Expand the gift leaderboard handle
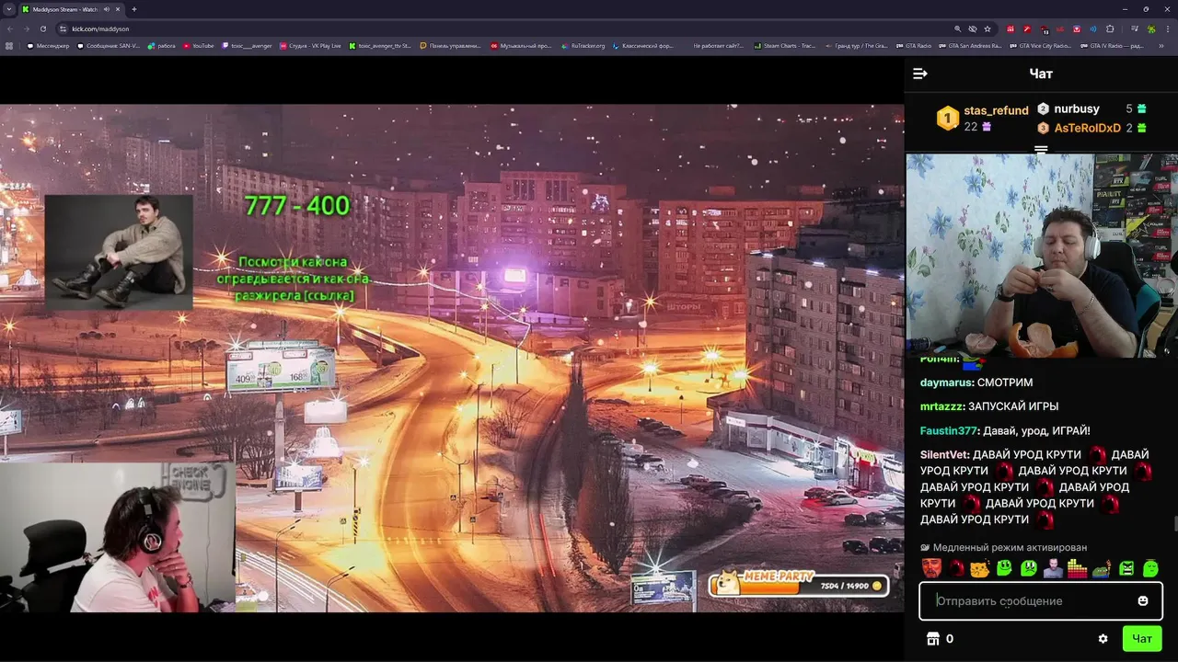This screenshot has width=1178, height=662. point(1041,149)
